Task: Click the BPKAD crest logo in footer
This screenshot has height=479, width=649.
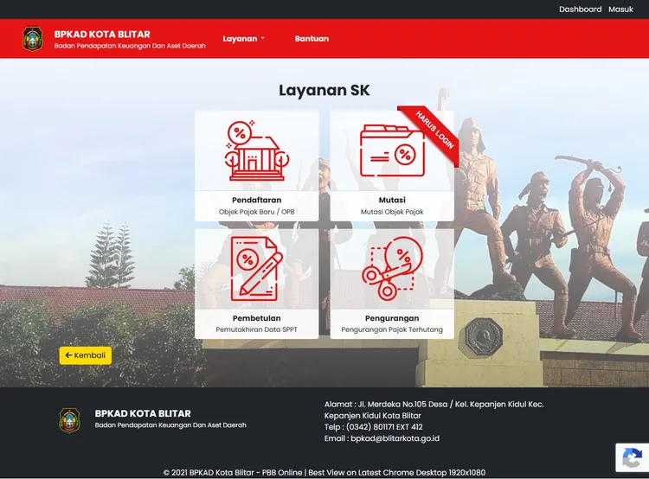Action: pos(69,420)
